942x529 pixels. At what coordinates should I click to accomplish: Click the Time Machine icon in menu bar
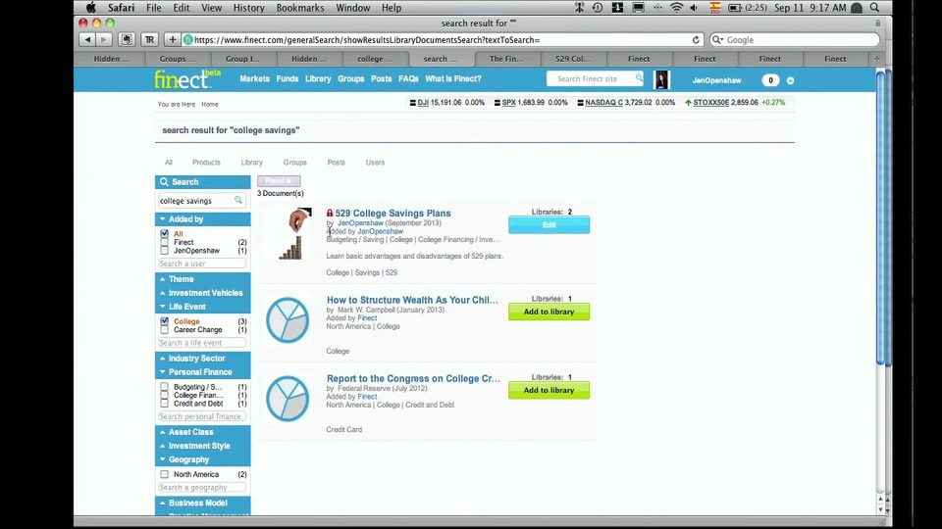(x=598, y=8)
